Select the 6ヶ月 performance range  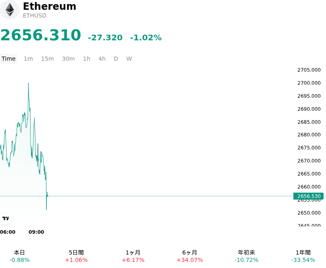click(x=189, y=256)
